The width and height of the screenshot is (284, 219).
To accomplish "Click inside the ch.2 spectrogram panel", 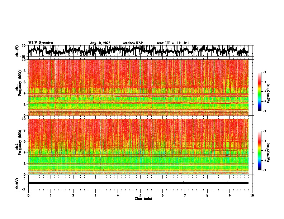I will (138, 147).
